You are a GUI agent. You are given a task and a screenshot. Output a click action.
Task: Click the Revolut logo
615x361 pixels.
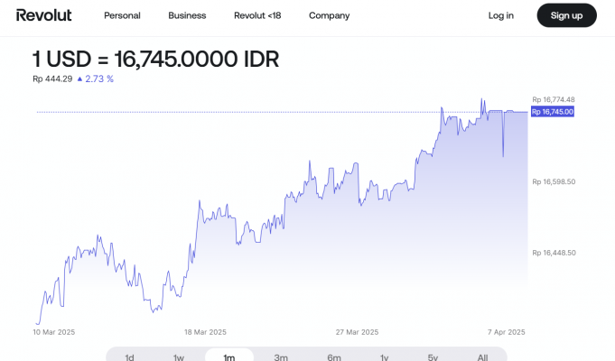(43, 15)
